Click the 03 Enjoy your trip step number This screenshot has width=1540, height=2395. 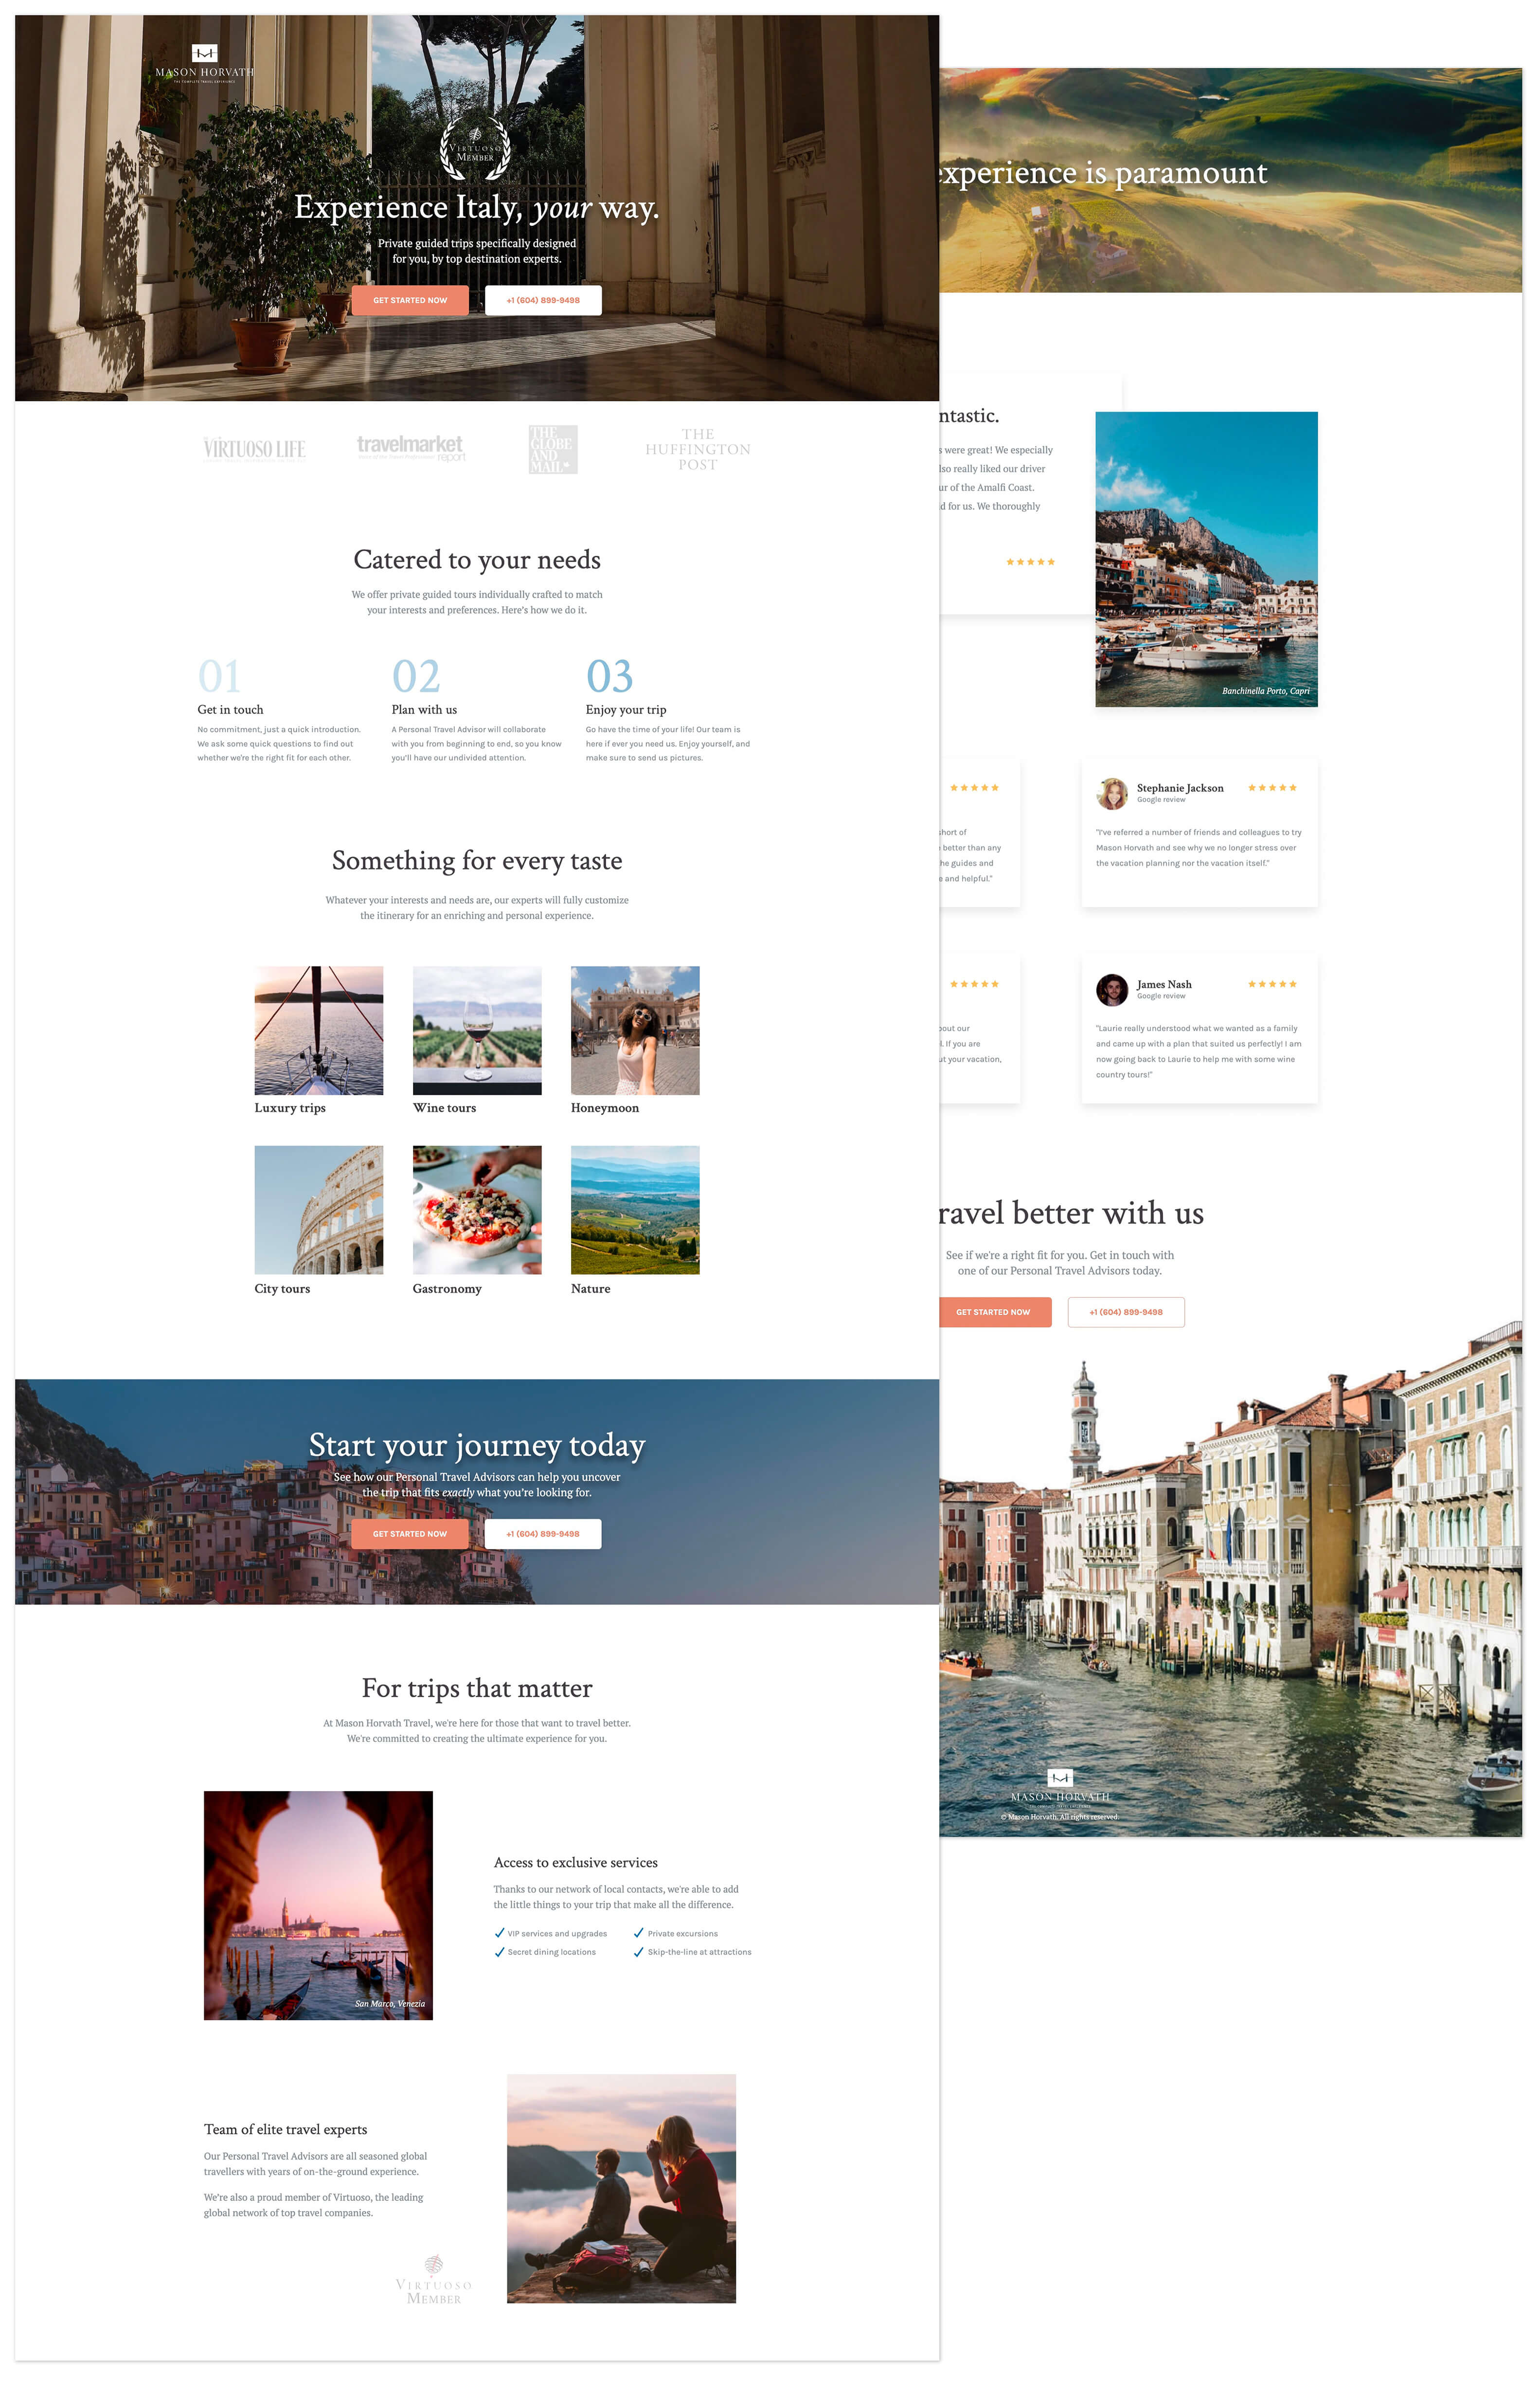point(609,676)
